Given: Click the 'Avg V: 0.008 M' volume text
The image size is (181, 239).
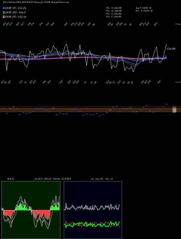Looking at the screenshot, I should 143,8.
